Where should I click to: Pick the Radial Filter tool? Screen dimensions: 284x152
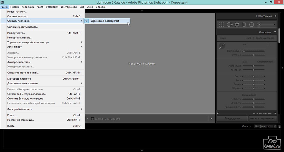click(251, 24)
